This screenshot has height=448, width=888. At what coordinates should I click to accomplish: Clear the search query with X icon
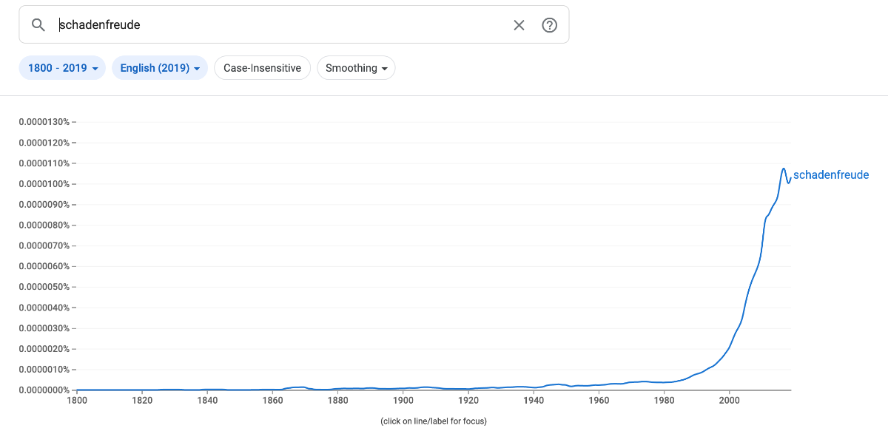point(519,25)
